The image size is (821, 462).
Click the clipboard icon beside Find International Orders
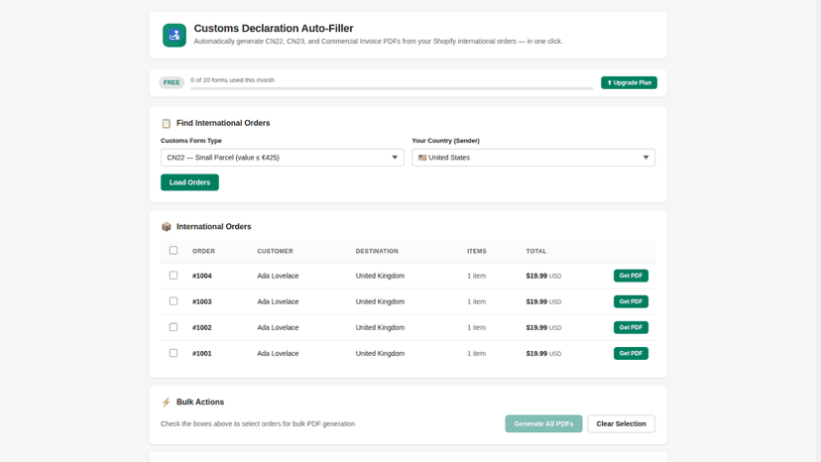click(166, 123)
